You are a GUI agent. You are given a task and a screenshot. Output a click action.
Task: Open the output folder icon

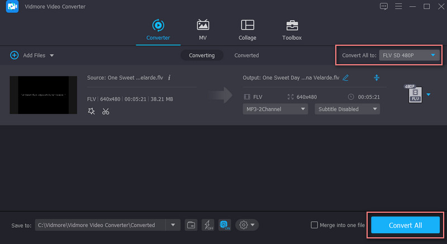(191, 225)
